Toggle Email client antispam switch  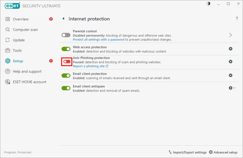point(66,88)
